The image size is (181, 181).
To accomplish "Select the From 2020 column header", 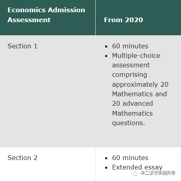I will [x=123, y=20].
